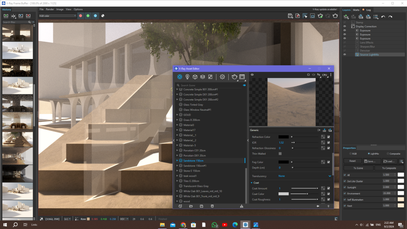Open the Geometry tab in Asset Editor
The height and width of the screenshot is (229, 407).
pyautogui.click(x=195, y=77)
